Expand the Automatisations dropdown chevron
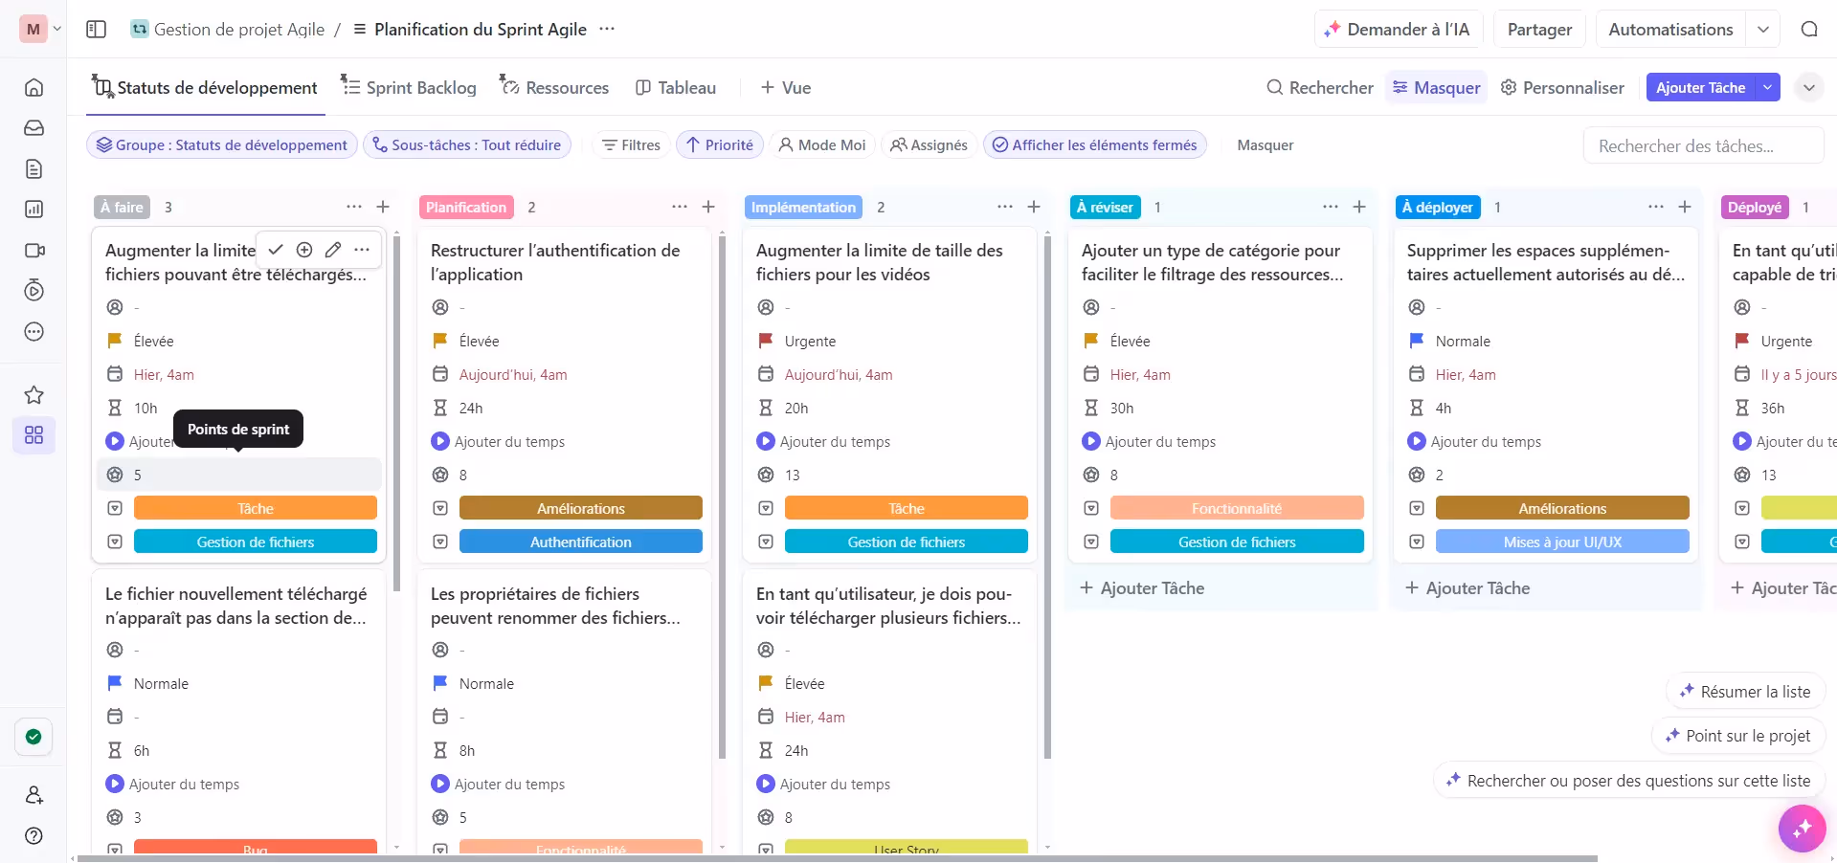1837x863 pixels. [x=1762, y=30]
